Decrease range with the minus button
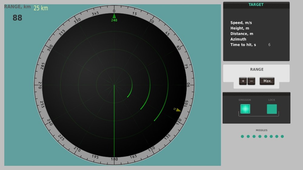This screenshot has width=303, height=170. point(251,81)
